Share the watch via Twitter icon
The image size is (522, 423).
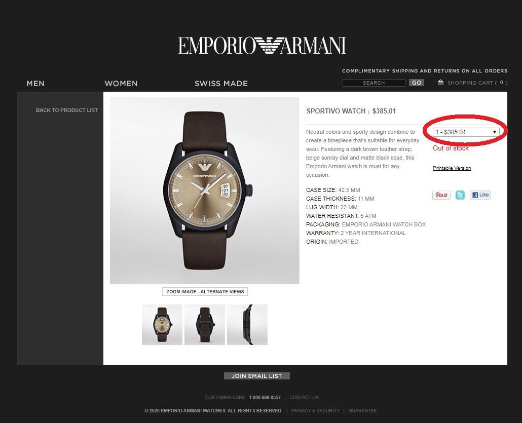pyautogui.click(x=460, y=195)
